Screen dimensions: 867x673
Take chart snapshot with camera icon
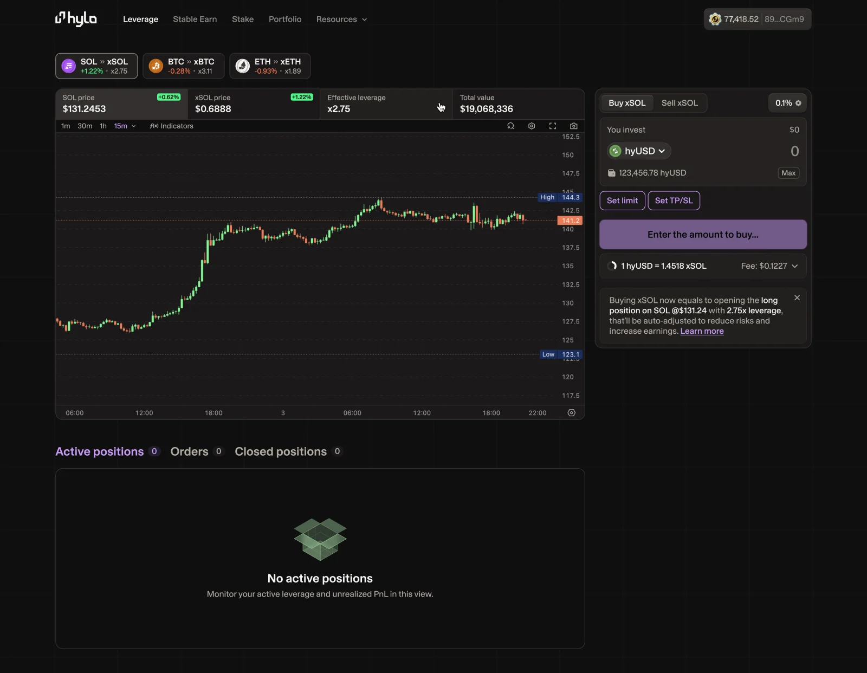point(574,126)
